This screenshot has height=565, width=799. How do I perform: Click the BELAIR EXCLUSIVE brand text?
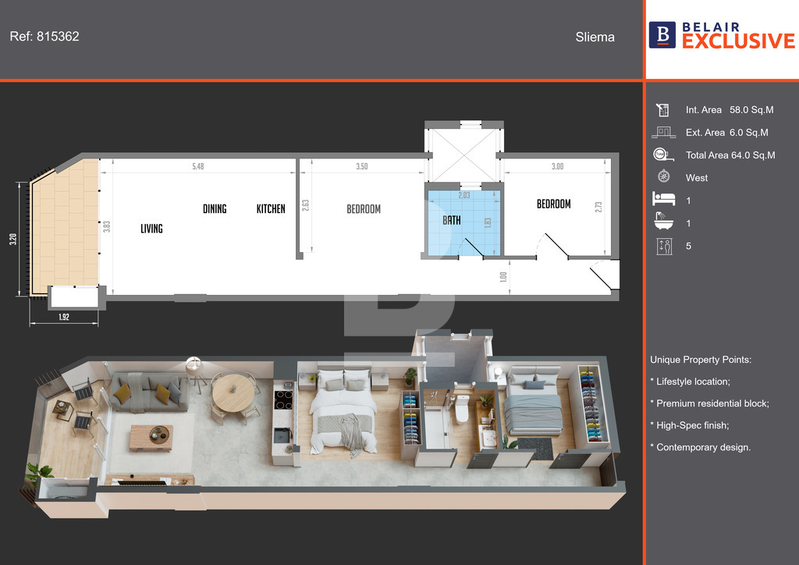[x=737, y=35]
